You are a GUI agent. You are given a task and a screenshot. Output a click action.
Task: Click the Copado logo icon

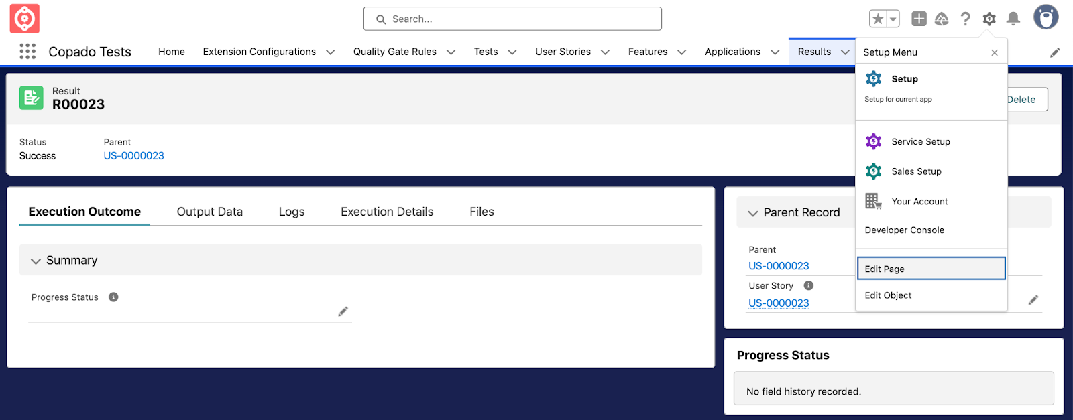(25, 19)
